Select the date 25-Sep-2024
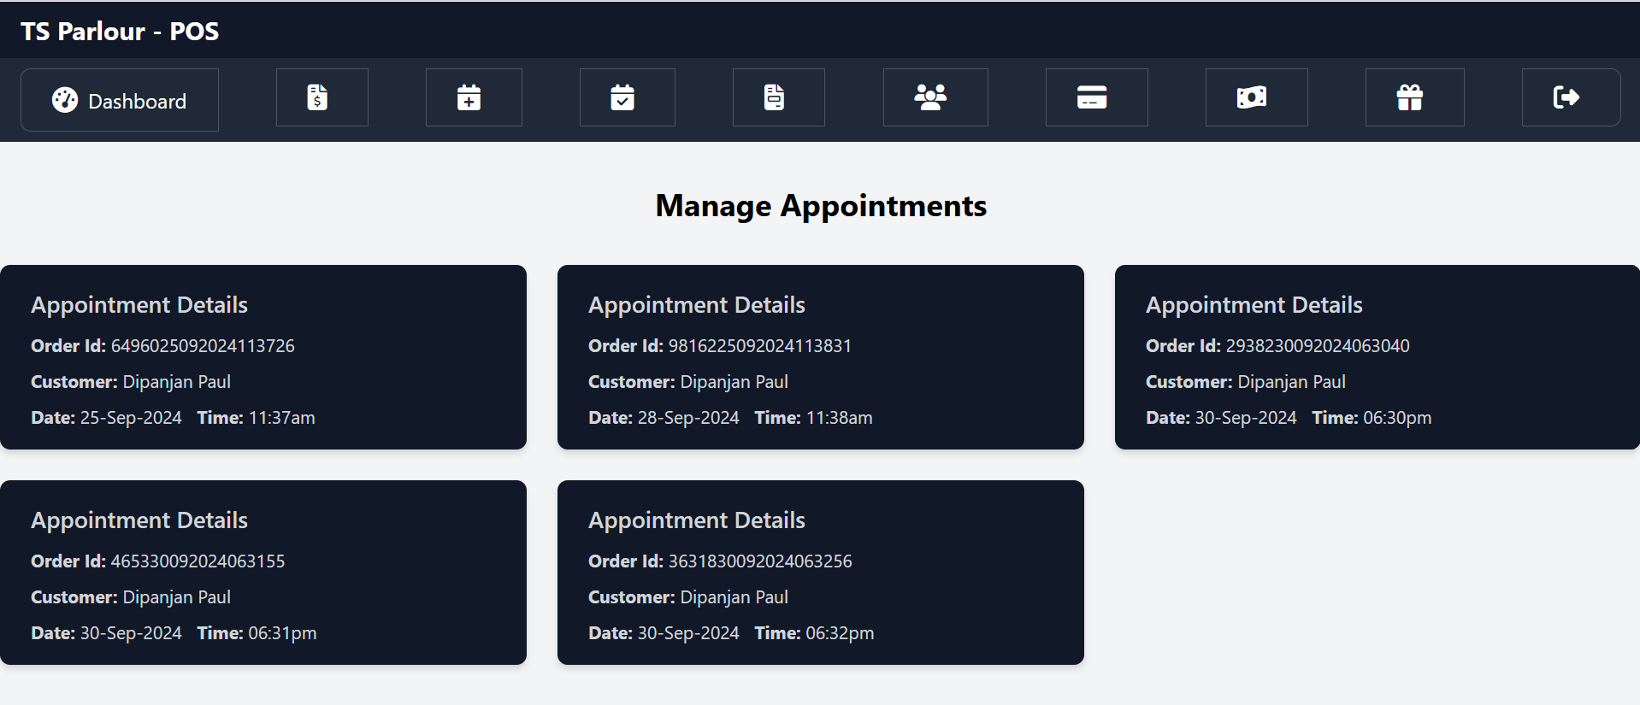Viewport: 1640px width, 705px height. click(131, 418)
